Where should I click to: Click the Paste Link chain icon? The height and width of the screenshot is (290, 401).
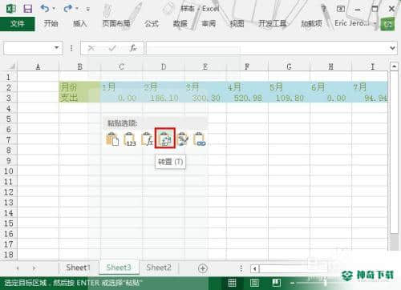point(200,139)
